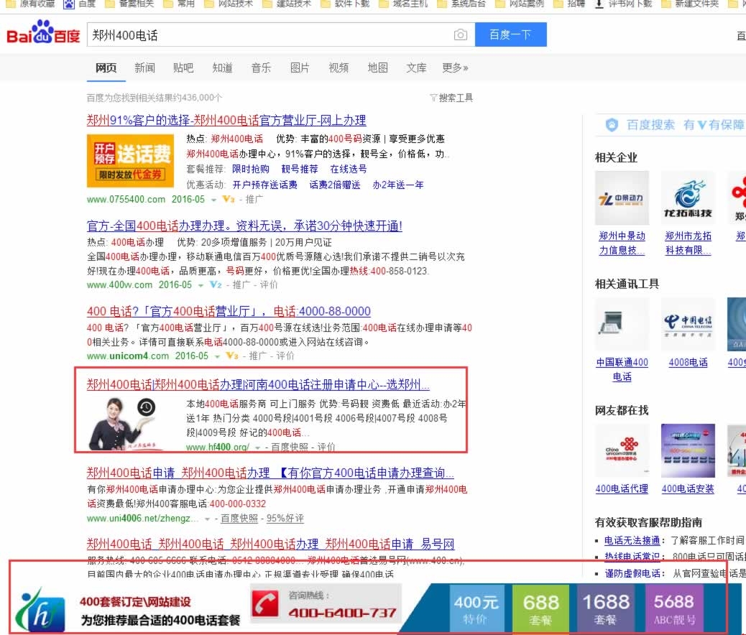746x635 pixels.
Task: Click the China Unicom logo under 网友都在找
Action: (x=622, y=450)
